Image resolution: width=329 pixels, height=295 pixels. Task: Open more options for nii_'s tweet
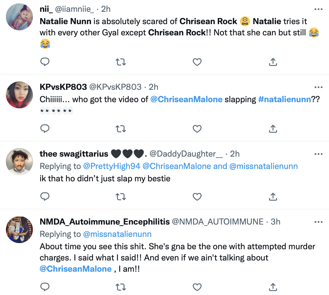tap(318, 9)
